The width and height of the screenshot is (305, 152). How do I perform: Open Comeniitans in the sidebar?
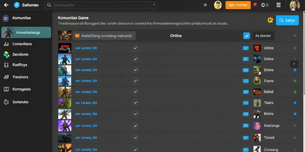coord(22,44)
